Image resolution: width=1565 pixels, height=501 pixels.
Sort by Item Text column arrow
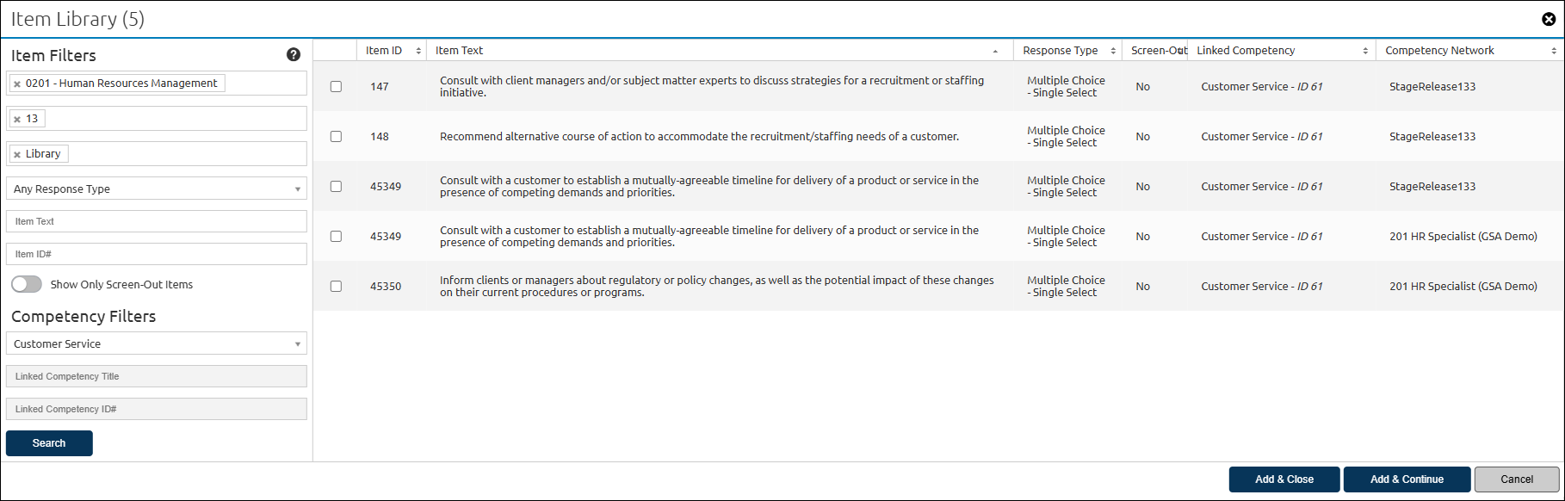coord(995,51)
